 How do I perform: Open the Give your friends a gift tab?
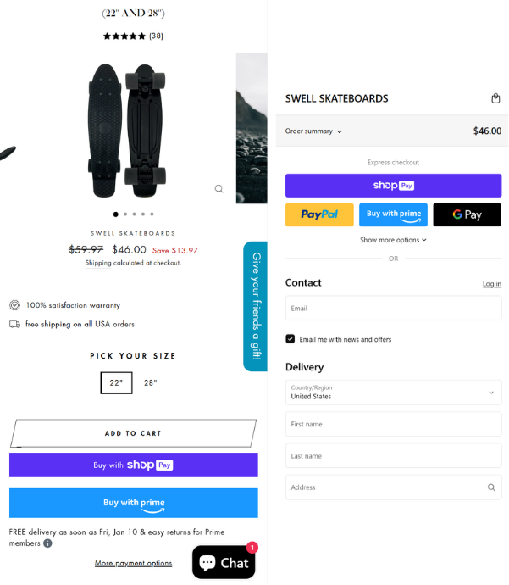pyautogui.click(x=255, y=306)
